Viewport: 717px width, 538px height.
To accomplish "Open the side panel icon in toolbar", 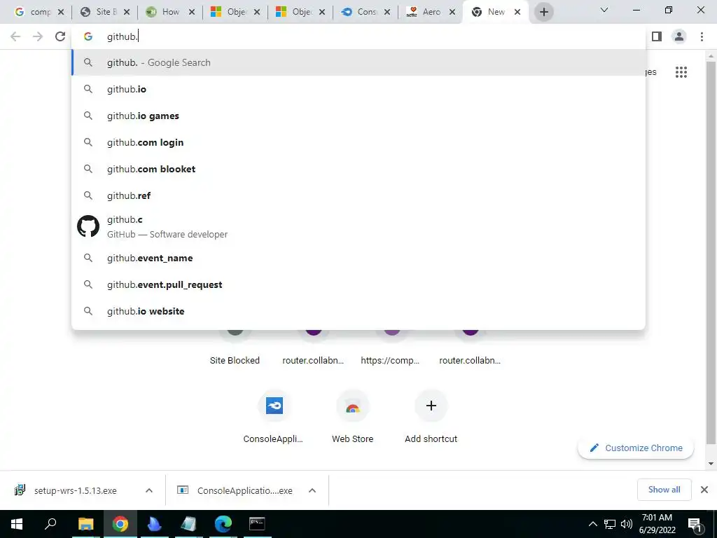I will pos(657,36).
